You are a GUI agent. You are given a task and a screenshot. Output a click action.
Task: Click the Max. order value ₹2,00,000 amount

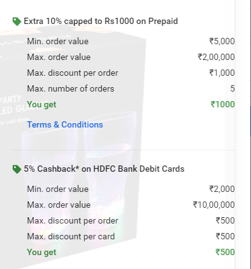[x=216, y=57]
